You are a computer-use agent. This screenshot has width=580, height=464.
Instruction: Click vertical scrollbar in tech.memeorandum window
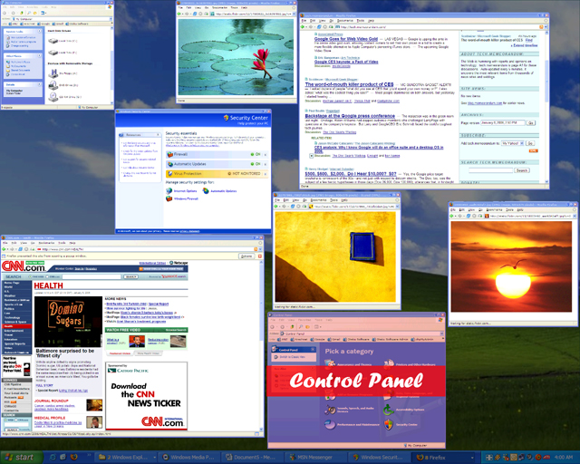tap(546, 107)
